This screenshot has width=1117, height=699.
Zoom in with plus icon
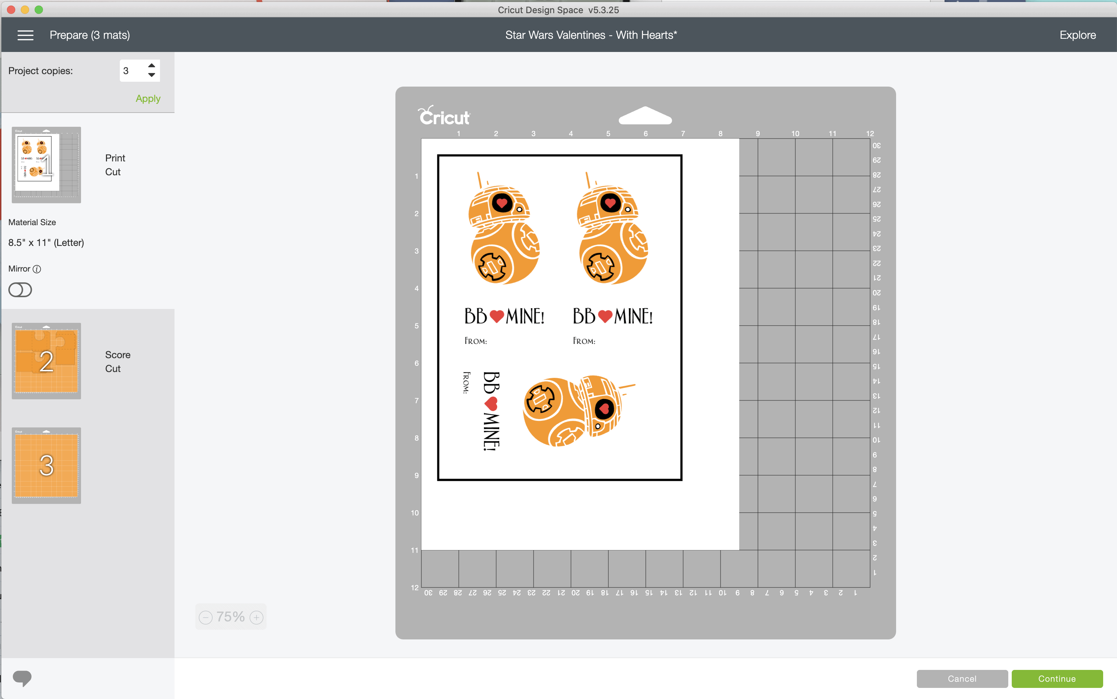257,617
